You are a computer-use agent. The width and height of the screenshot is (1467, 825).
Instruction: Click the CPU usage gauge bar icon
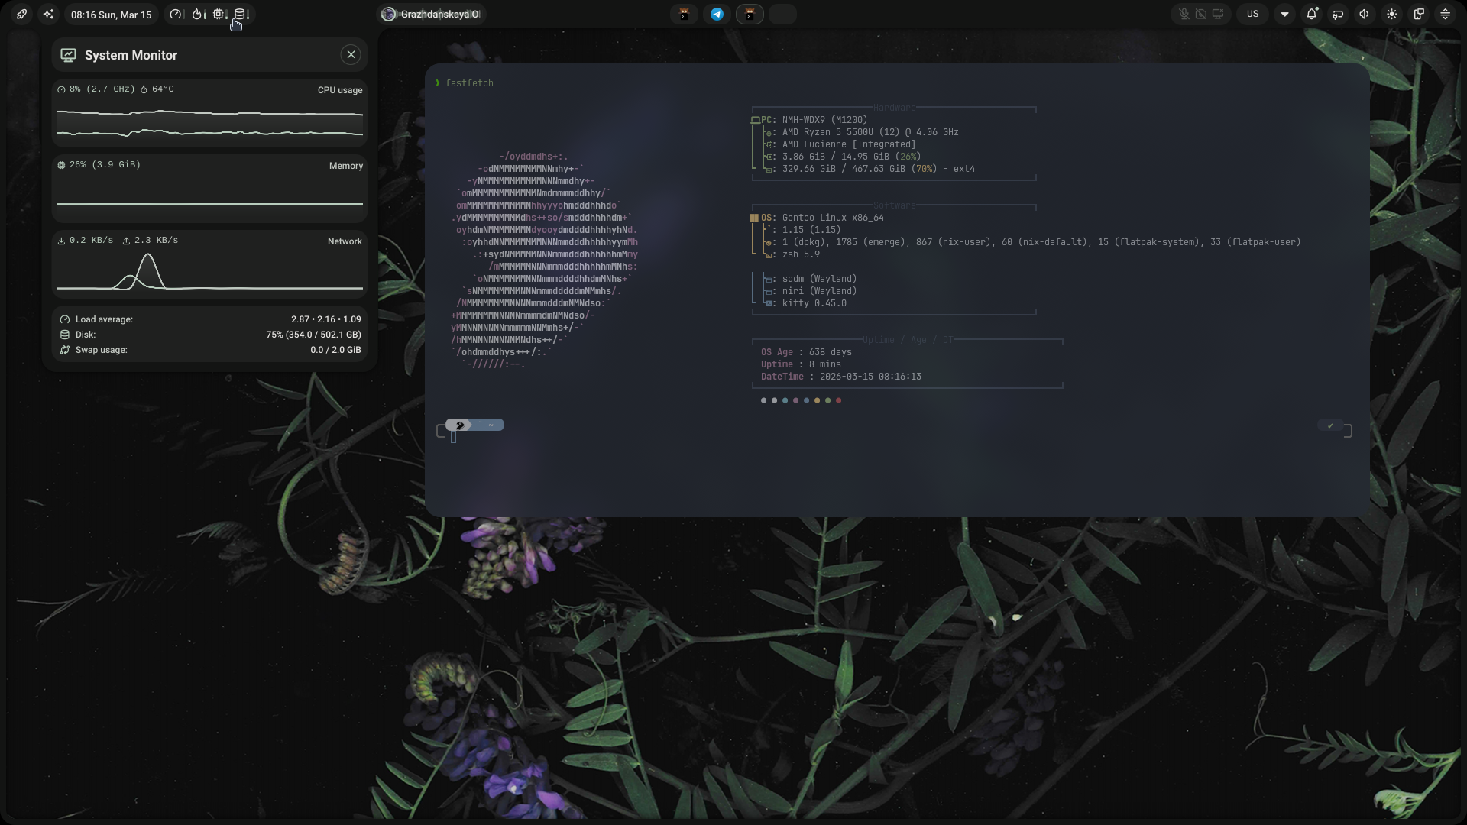point(176,15)
